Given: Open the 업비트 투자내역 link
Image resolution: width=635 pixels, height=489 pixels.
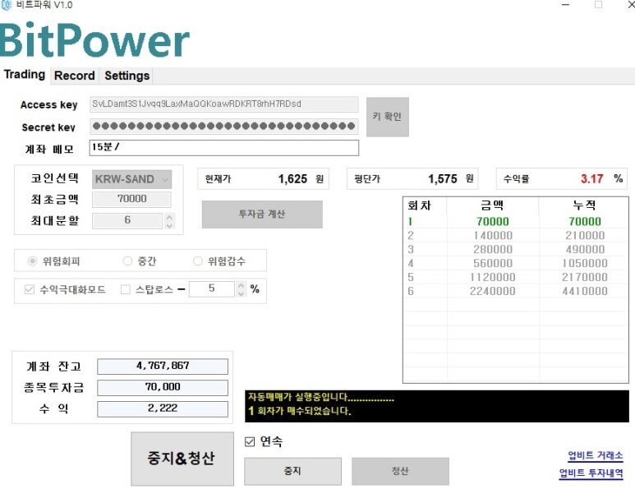Looking at the screenshot, I should (591, 473).
